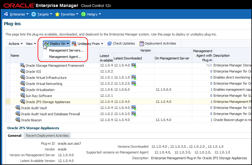Switch to the General tab

pos(15,136)
